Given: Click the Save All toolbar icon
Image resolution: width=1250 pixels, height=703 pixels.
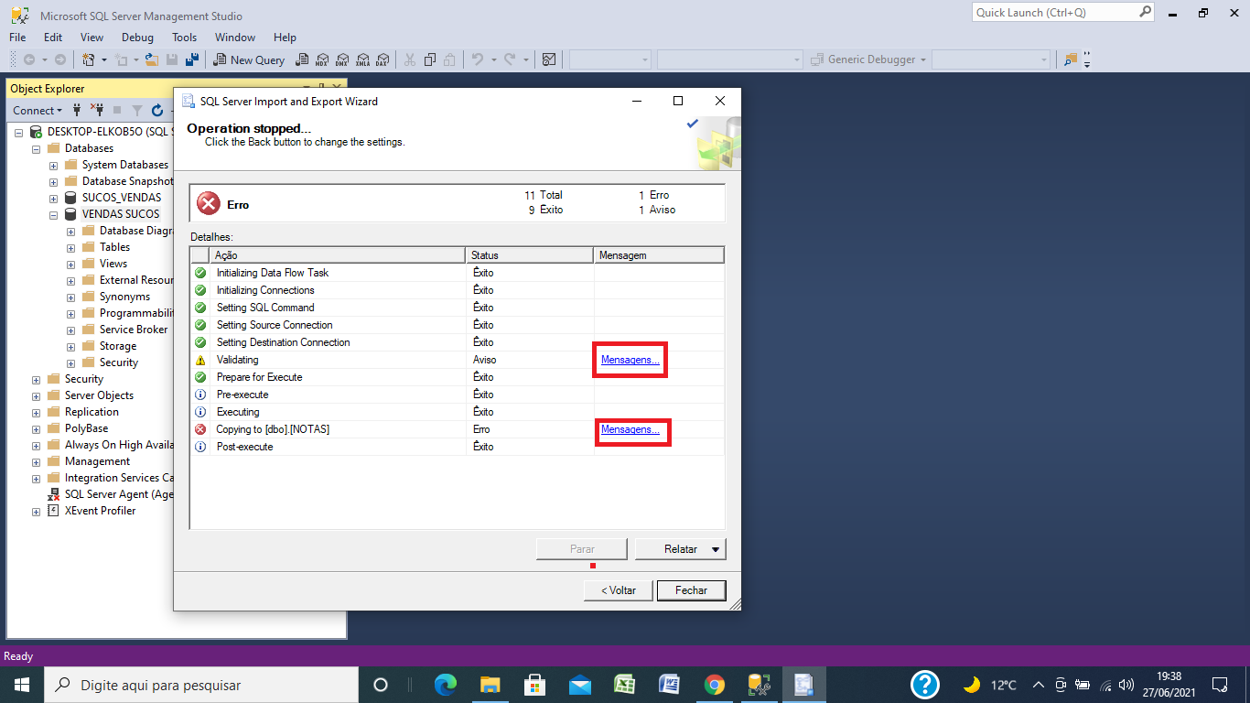Looking at the screenshot, I should [192, 59].
